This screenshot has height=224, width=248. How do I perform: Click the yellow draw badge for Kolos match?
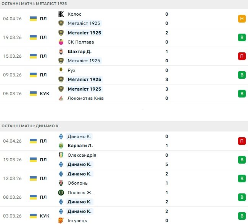242,19
